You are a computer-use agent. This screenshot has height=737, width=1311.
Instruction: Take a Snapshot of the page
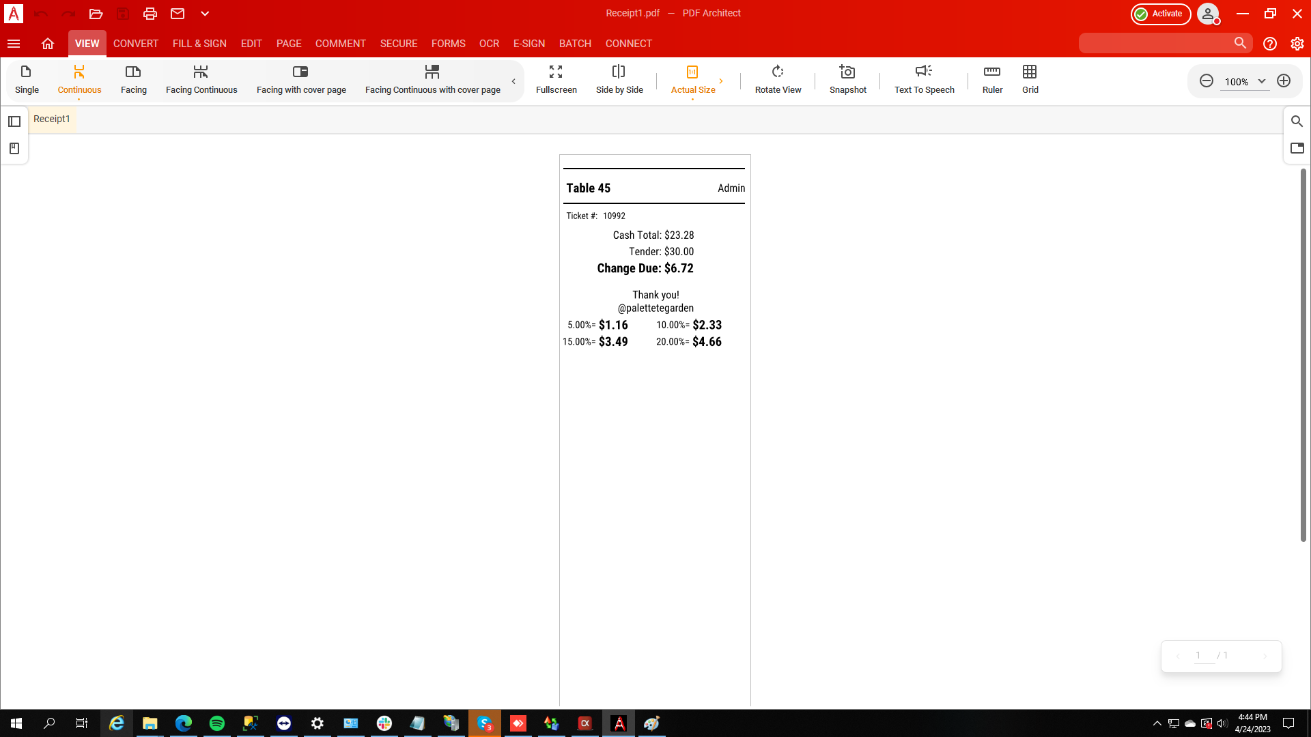[847, 79]
